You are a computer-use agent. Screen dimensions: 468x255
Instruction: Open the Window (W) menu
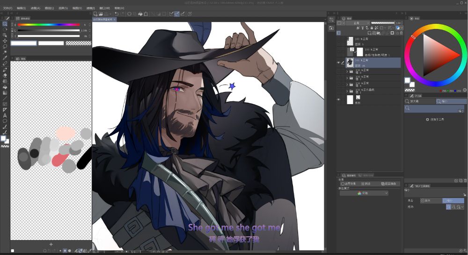(104, 8)
